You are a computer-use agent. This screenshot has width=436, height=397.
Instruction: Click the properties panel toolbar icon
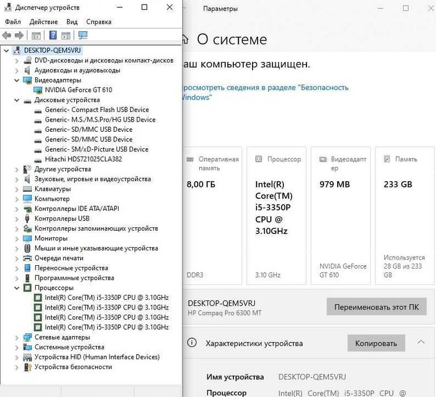coord(66,36)
